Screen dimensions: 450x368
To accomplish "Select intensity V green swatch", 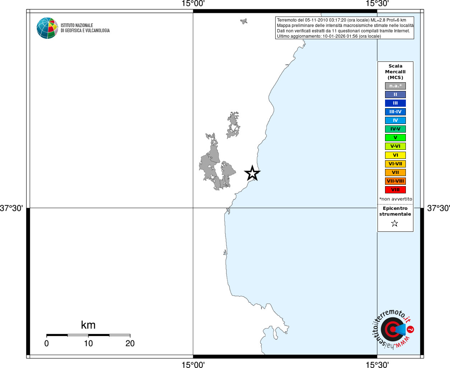I will 395,138.
